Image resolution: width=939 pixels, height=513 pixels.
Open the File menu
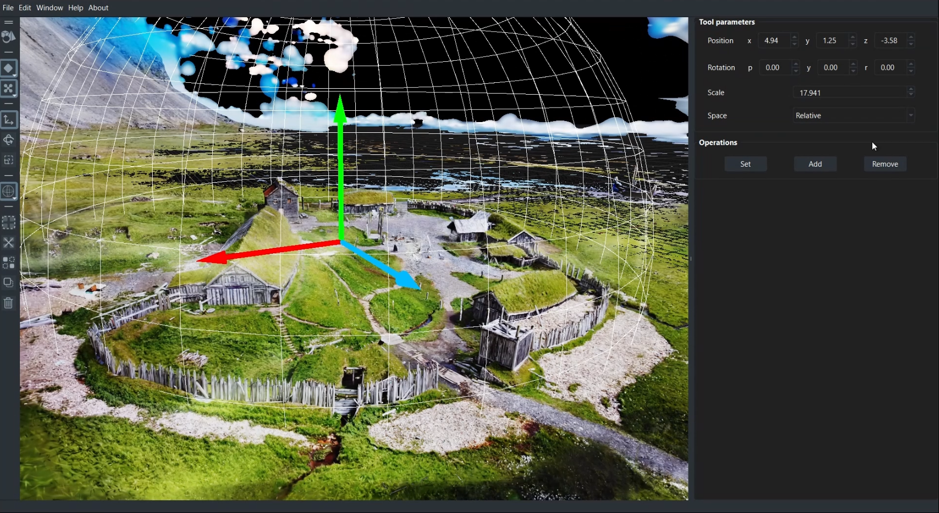coord(8,8)
